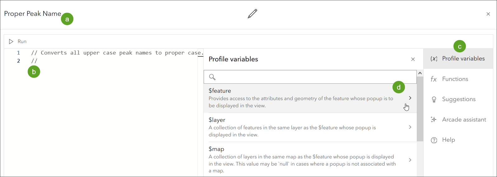Open the Arcade assistant panel
Image resolution: width=497 pixels, height=177 pixels.
tap(464, 120)
